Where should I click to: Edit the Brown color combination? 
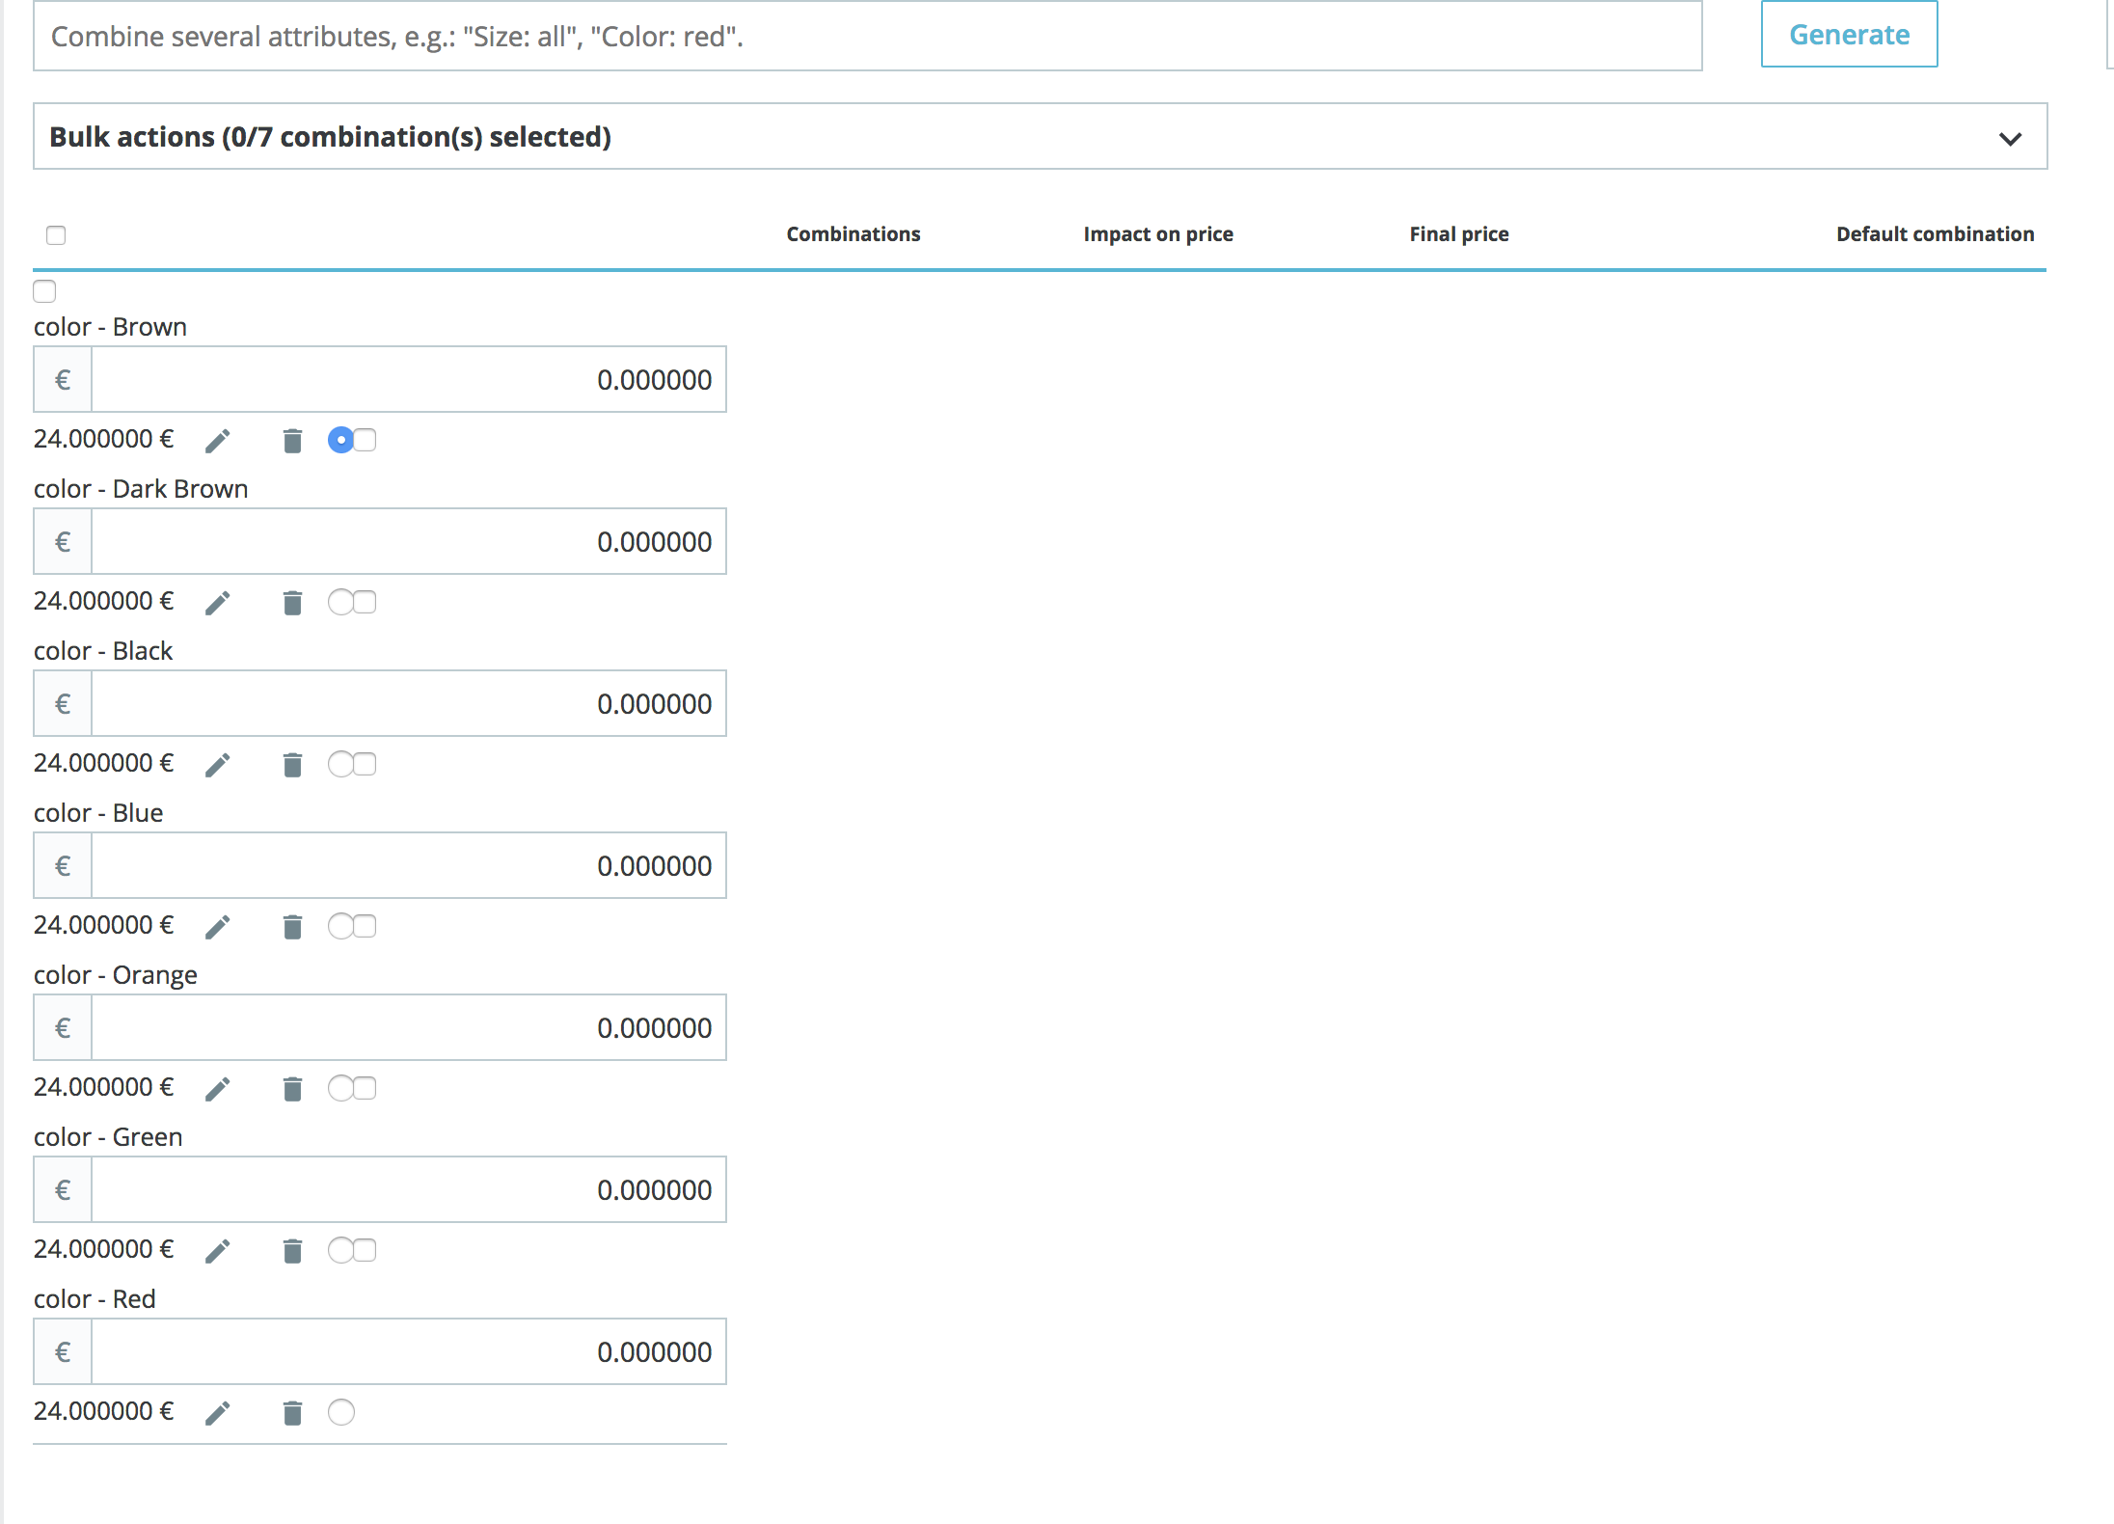coord(218,441)
